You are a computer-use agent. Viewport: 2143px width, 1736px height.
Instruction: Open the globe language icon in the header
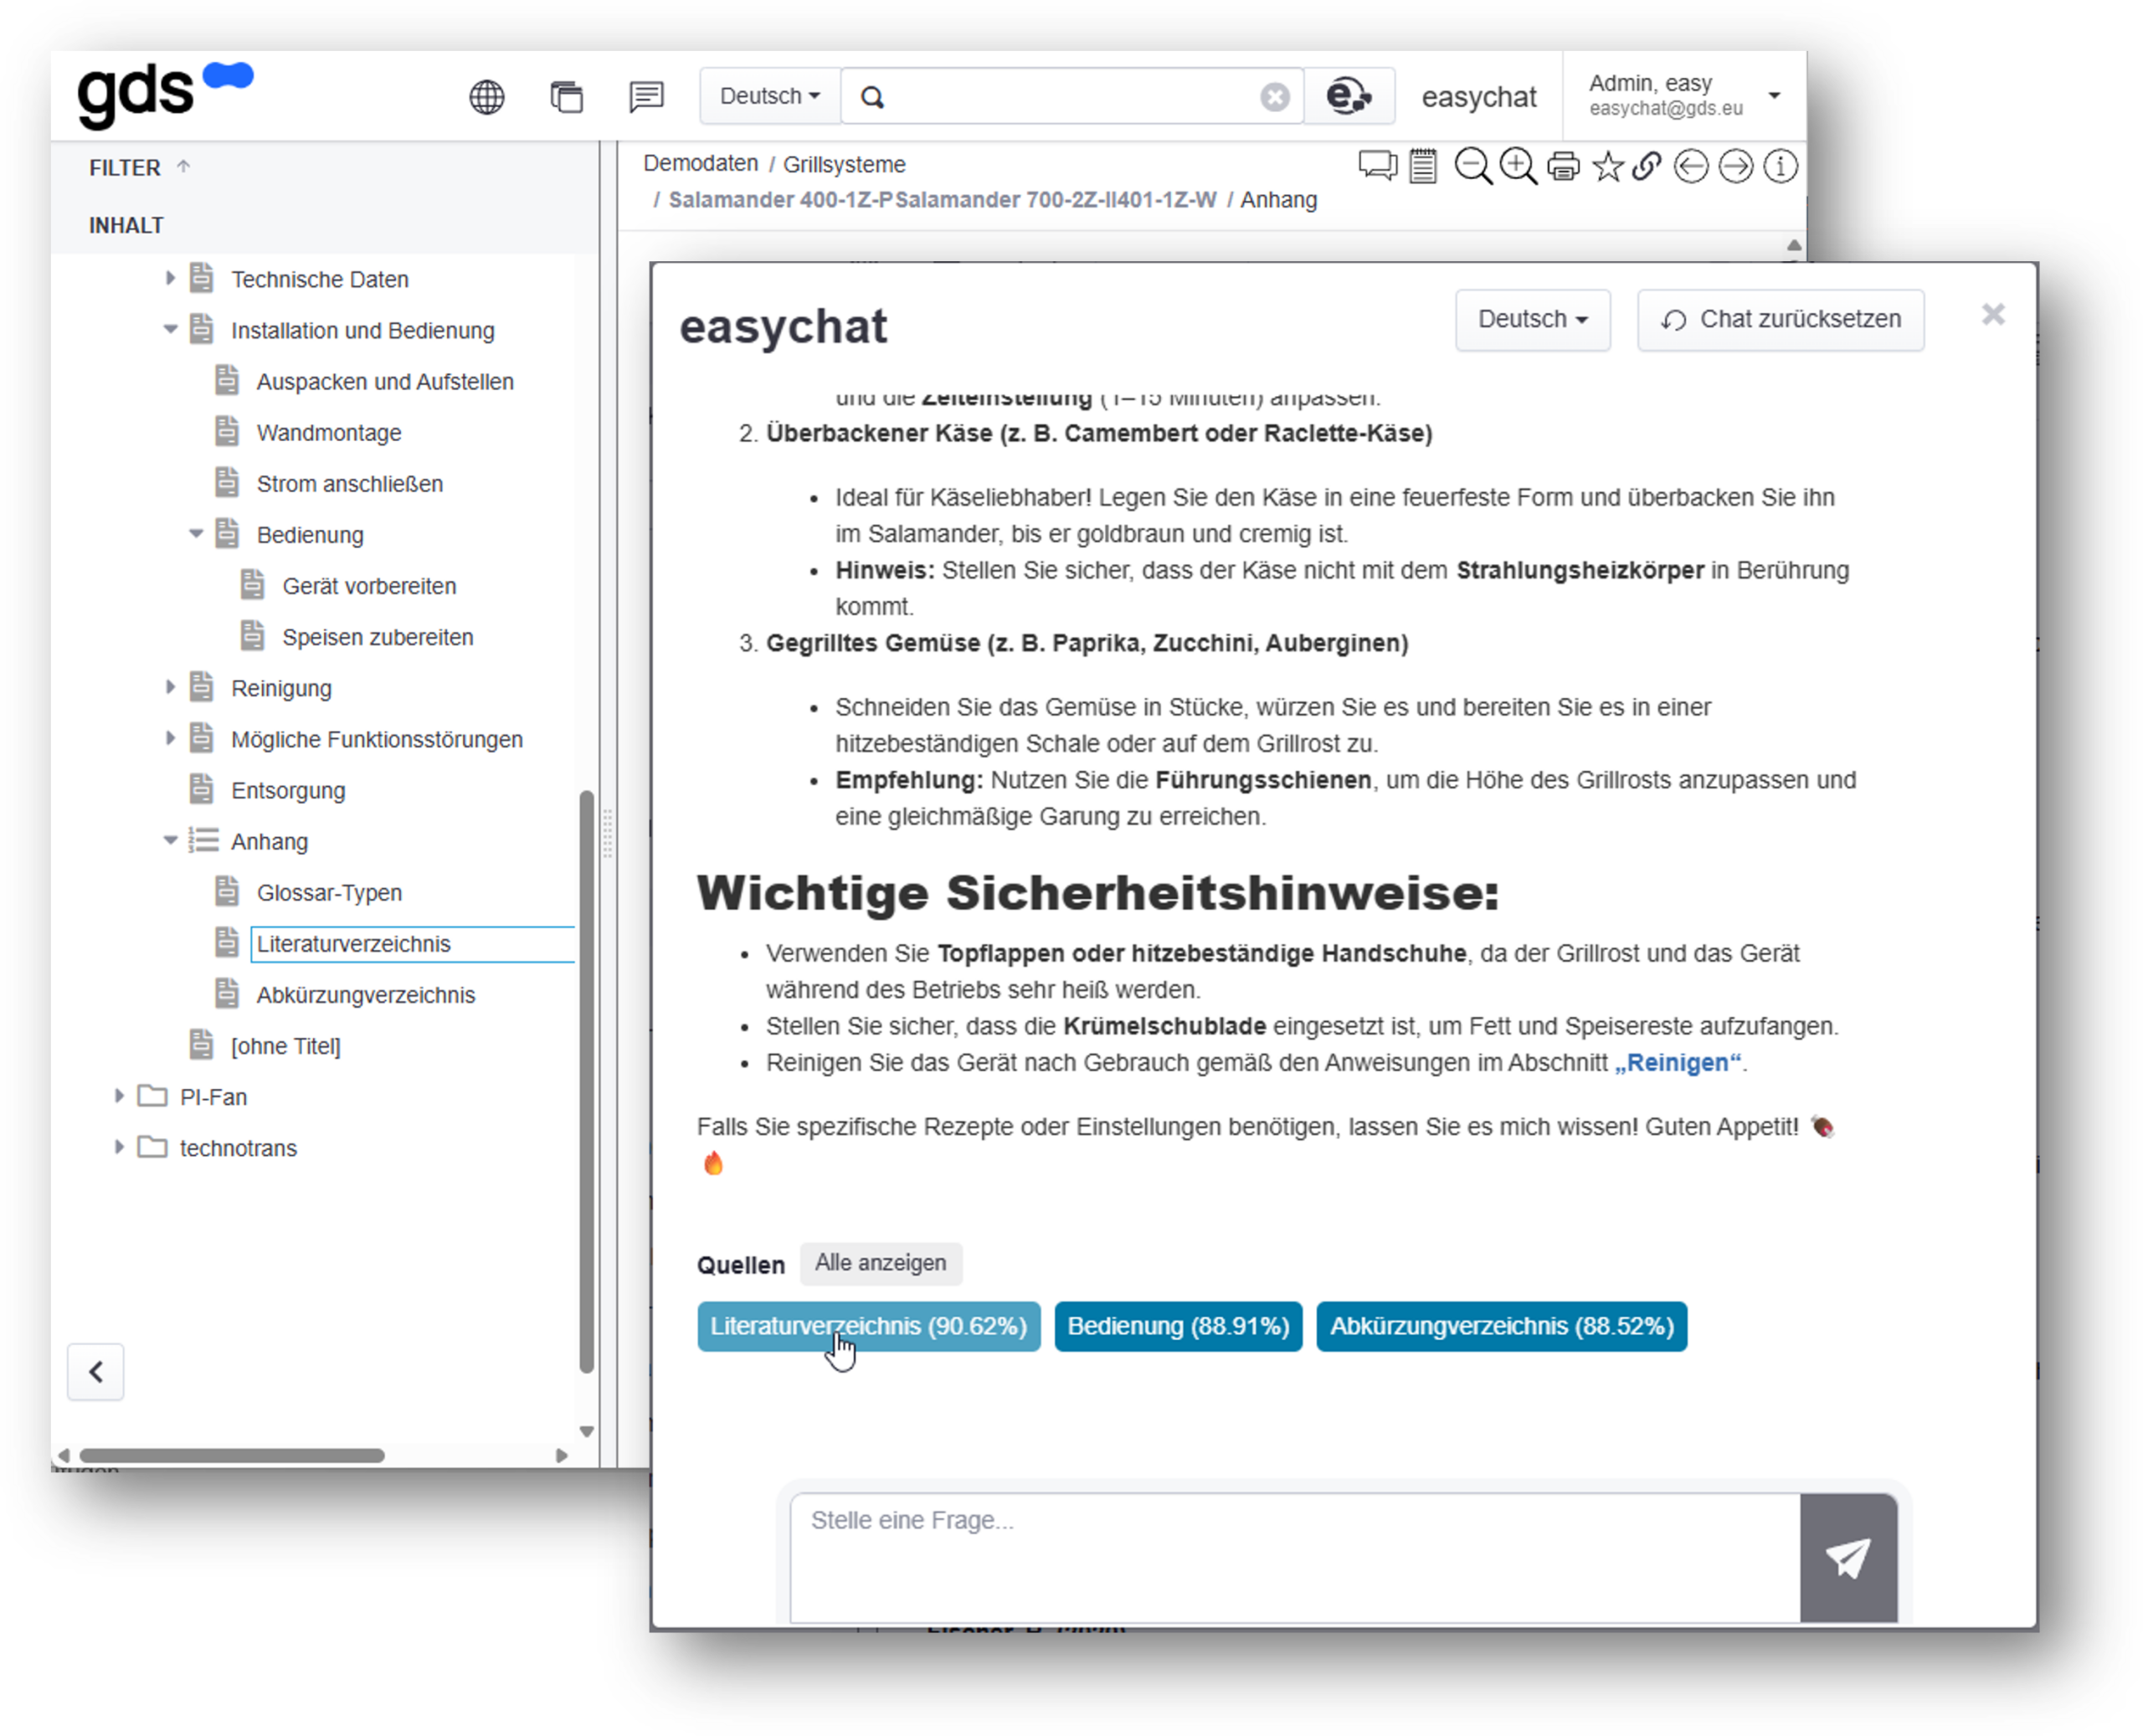[x=487, y=96]
